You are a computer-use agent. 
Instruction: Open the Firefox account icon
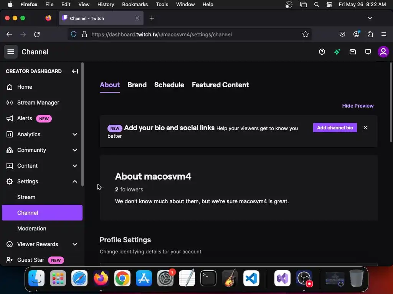tap(356, 34)
